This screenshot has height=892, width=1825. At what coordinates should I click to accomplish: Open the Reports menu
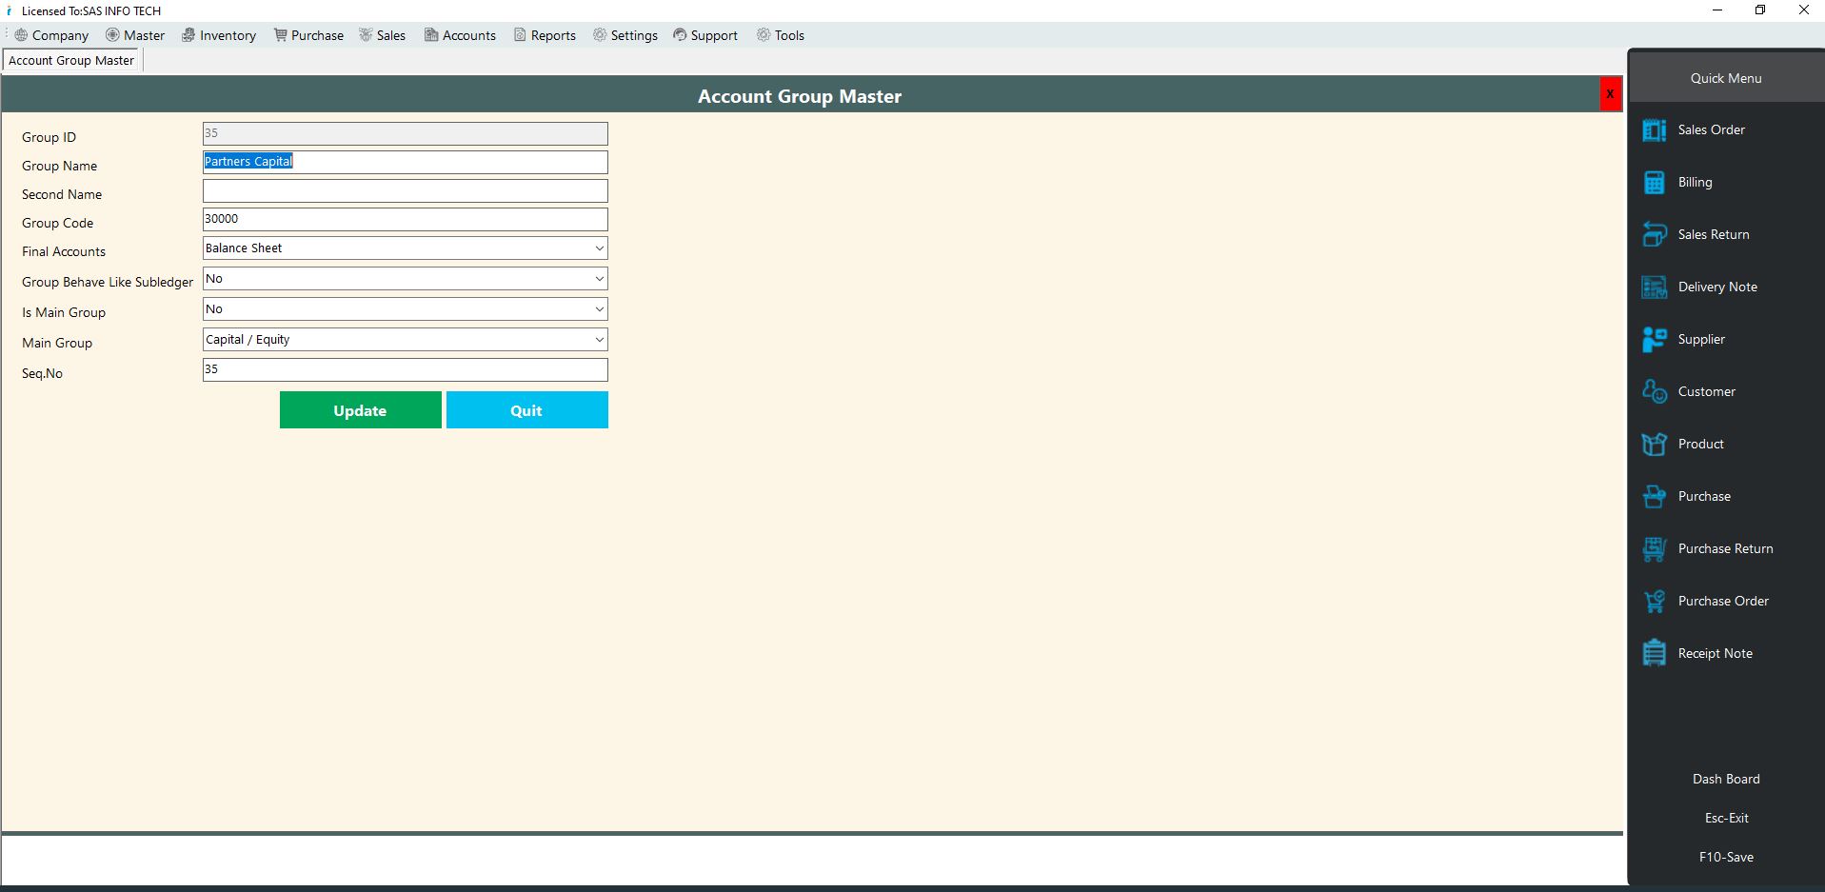[x=546, y=35]
